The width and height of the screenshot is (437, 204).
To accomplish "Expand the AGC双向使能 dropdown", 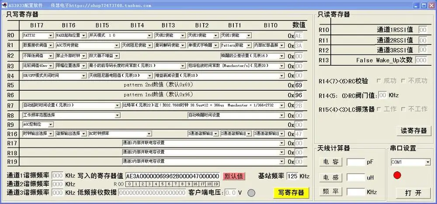I will [x=87, y=45].
